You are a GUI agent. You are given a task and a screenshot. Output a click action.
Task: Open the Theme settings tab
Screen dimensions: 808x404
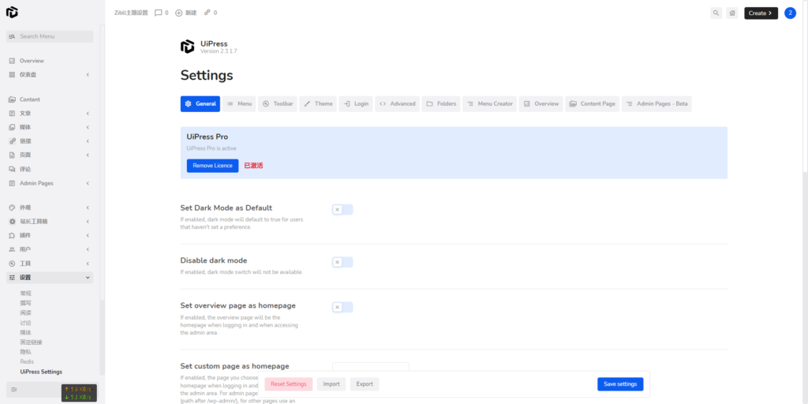[318, 103]
